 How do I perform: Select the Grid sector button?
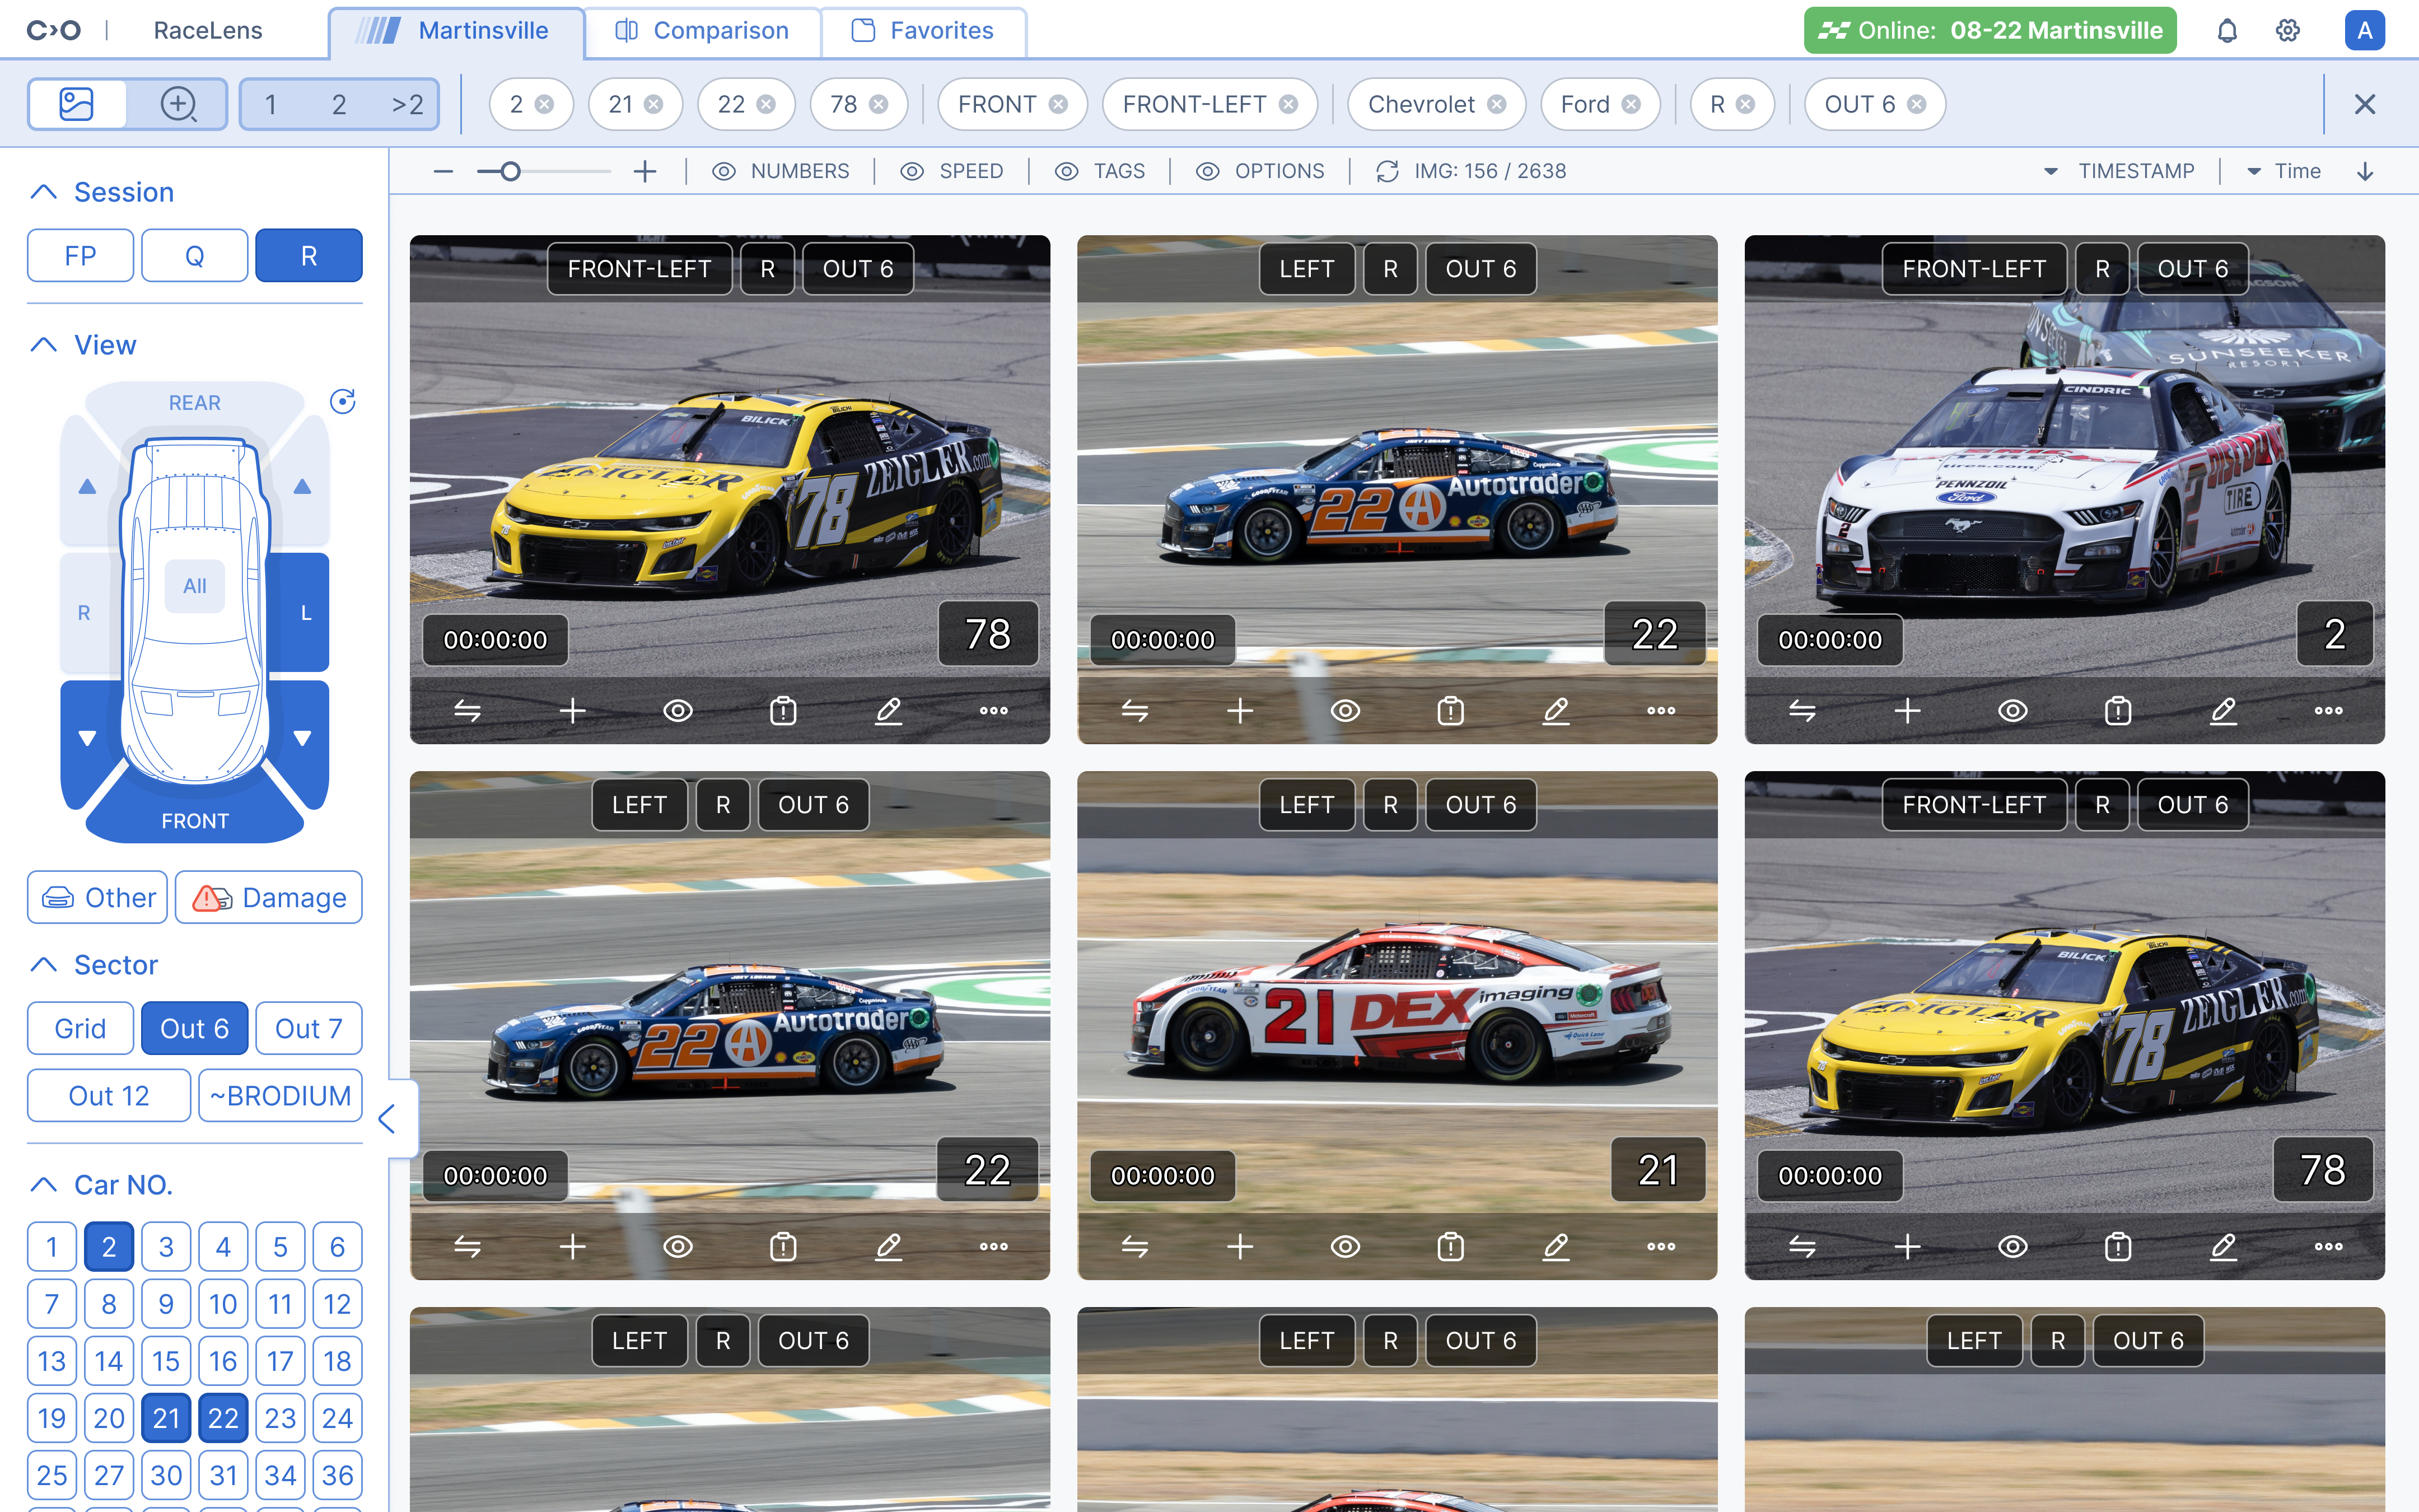pos(80,1029)
